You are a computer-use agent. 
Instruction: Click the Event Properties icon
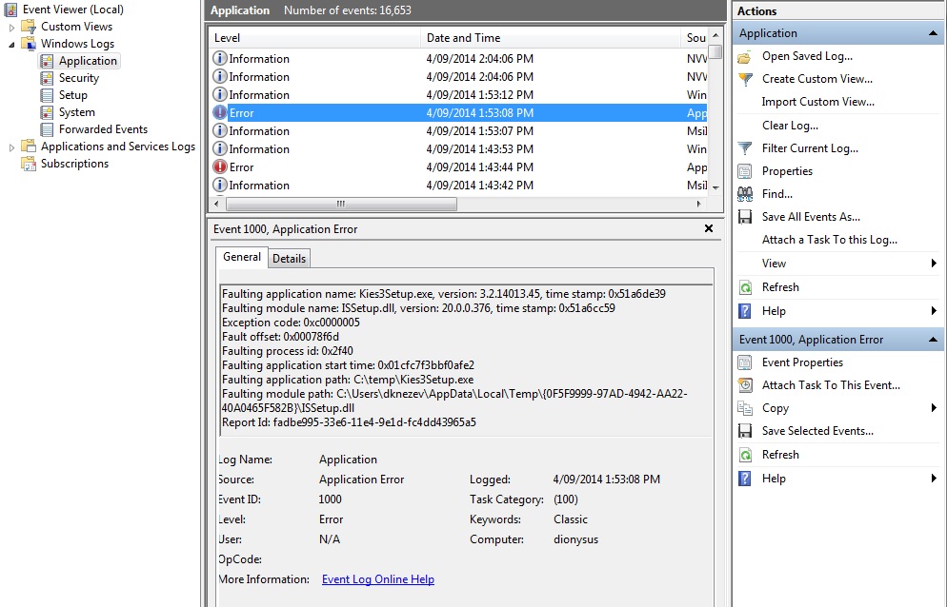pos(745,362)
